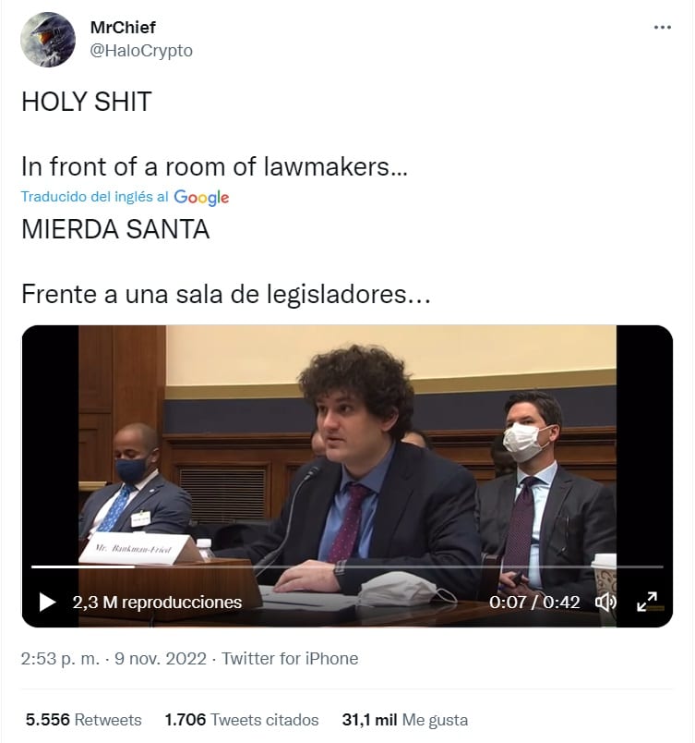695x743 pixels.
Task: Click the video progress bar
Action: [347, 566]
